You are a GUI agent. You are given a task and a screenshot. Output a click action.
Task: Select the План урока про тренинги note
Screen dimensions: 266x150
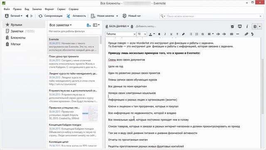pyautogui.click(x=73, y=62)
